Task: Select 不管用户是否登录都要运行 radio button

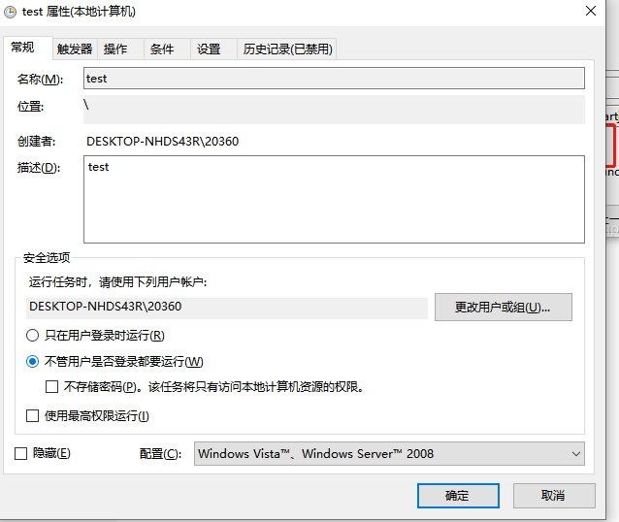Action: click(x=32, y=362)
